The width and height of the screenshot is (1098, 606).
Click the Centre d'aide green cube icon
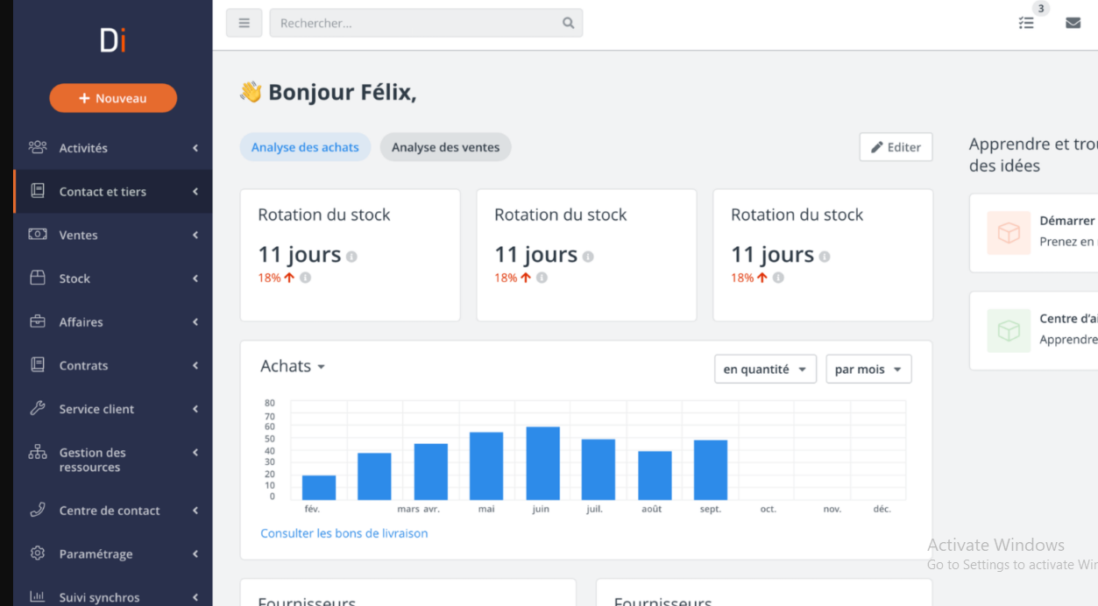1009,330
